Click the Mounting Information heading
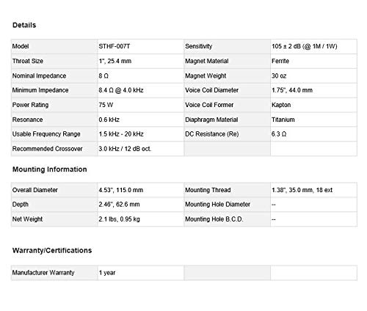The image size is (367, 311). tap(50, 169)
